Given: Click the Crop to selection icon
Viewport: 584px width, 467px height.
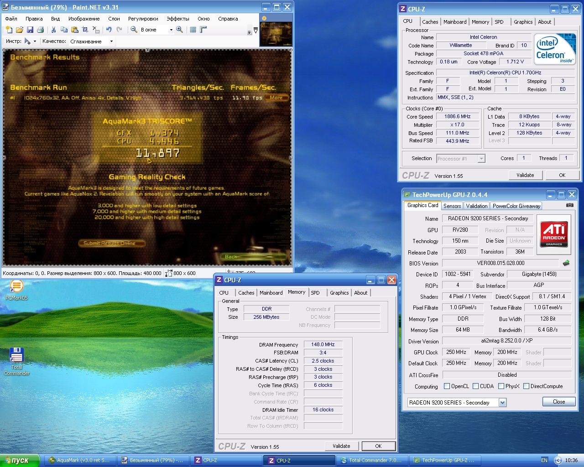Looking at the screenshot, I should point(85,30).
